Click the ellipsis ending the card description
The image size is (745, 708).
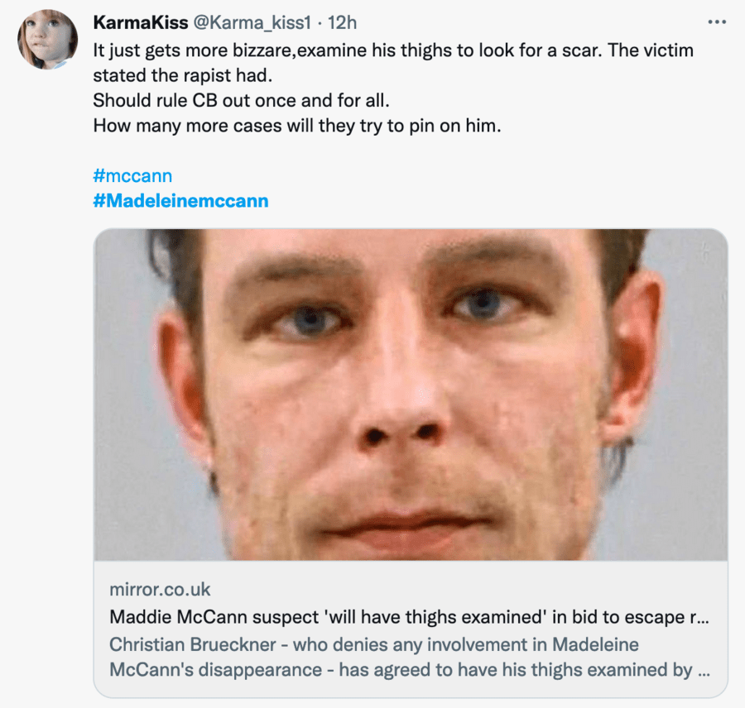tap(707, 669)
